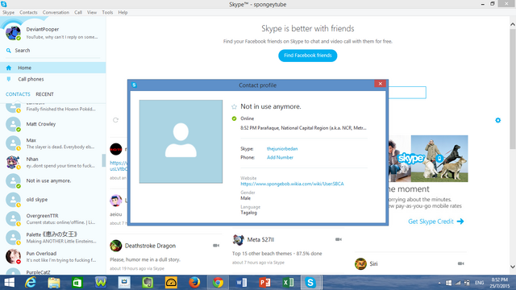Click video call icon beside Meta 527II
The height and width of the screenshot is (290, 516).
click(x=339, y=239)
